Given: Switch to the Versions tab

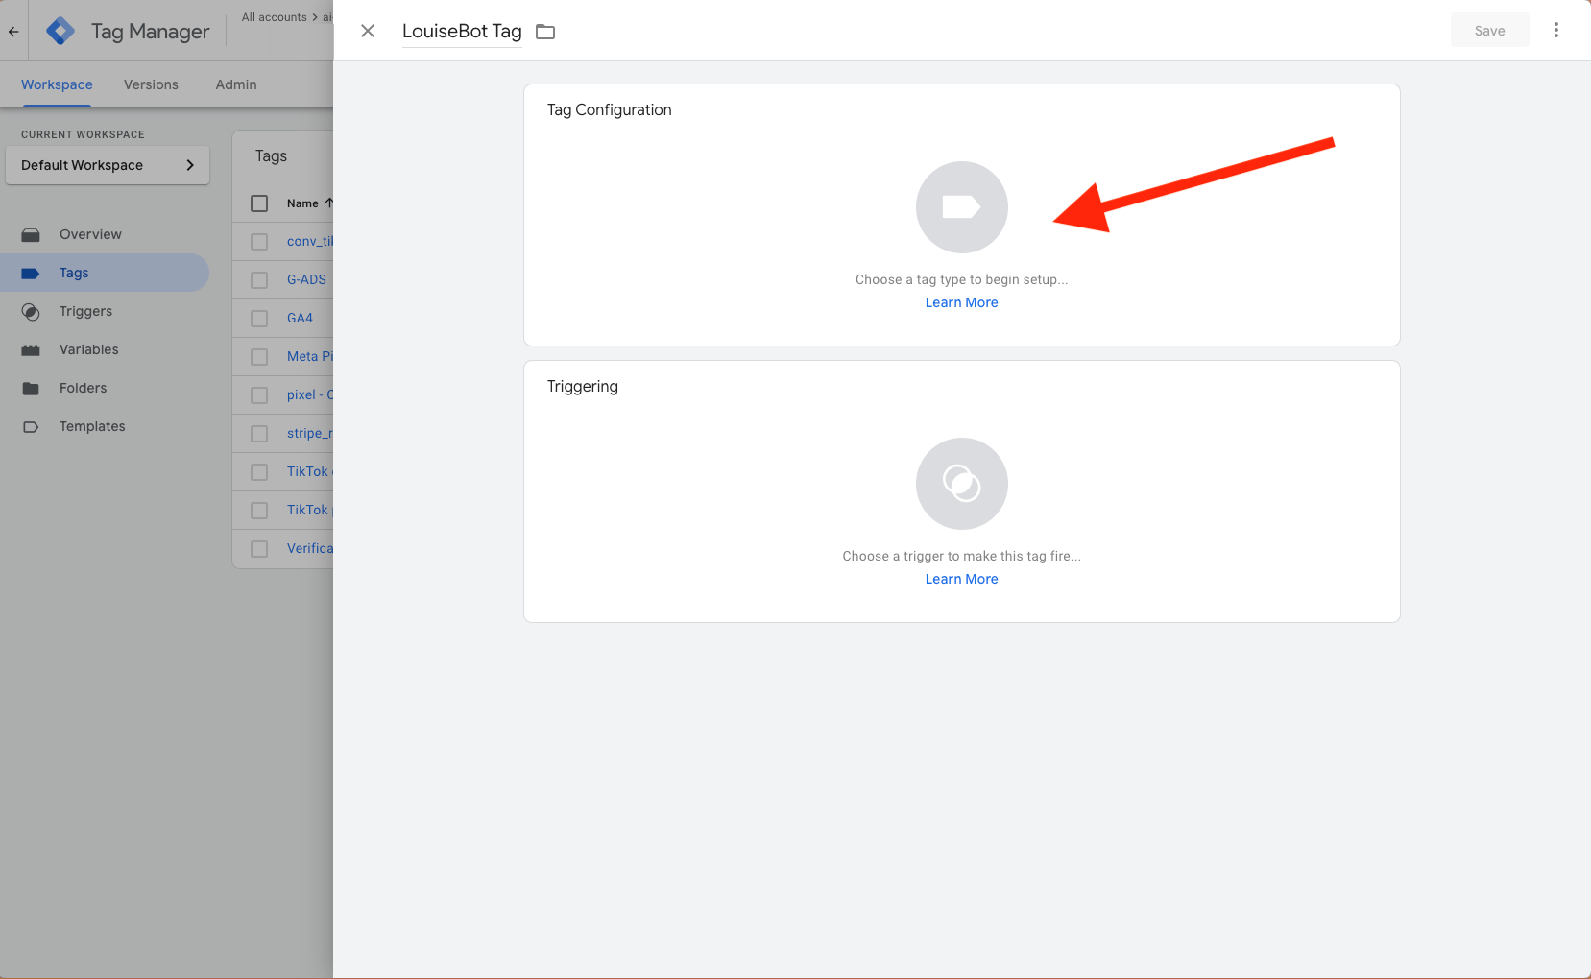Looking at the screenshot, I should click(151, 84).
